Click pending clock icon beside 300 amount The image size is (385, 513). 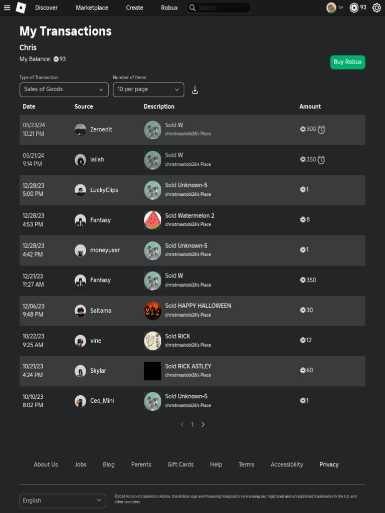pos(321,130)
